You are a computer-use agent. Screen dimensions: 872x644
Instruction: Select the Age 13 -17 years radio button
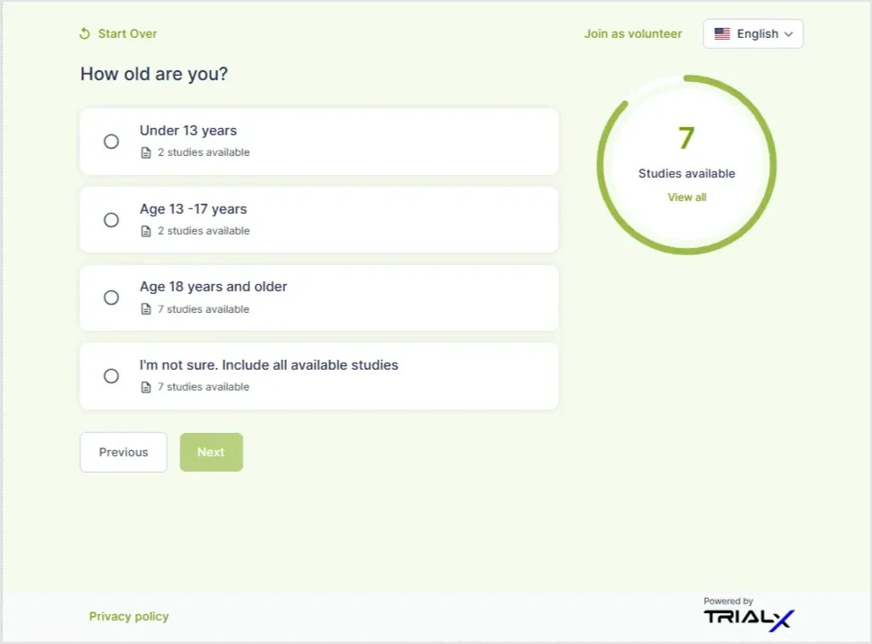[111, 220]
